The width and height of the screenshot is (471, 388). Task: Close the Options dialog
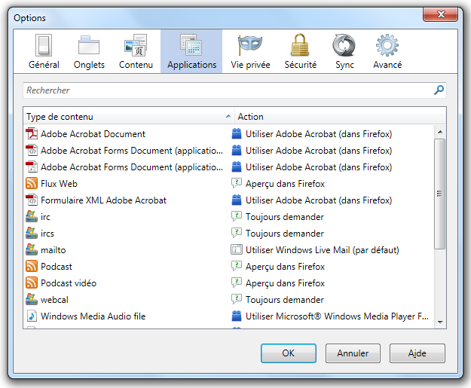(440, 14)
